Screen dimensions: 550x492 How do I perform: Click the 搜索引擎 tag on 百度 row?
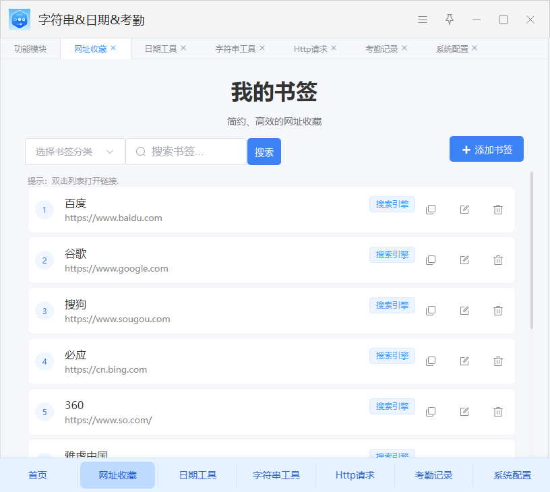[392, 204]
